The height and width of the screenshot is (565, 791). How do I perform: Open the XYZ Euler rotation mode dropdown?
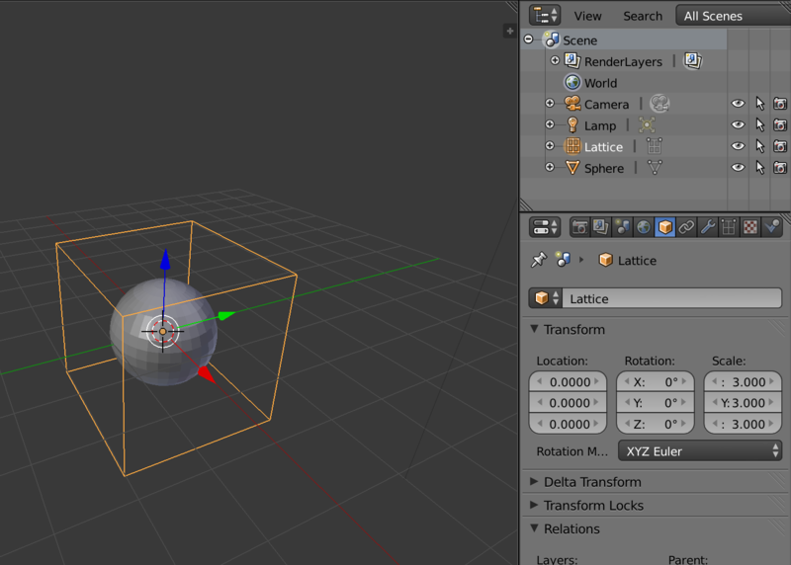[x=700, y=451]
